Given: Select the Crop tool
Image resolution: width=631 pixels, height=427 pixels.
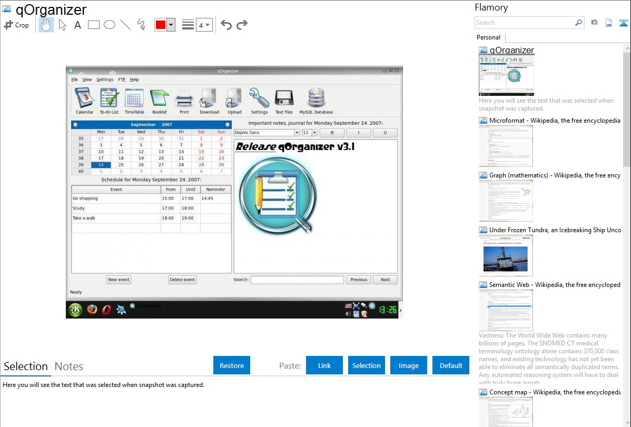Looking at the screenshot, I should point(16,25).
